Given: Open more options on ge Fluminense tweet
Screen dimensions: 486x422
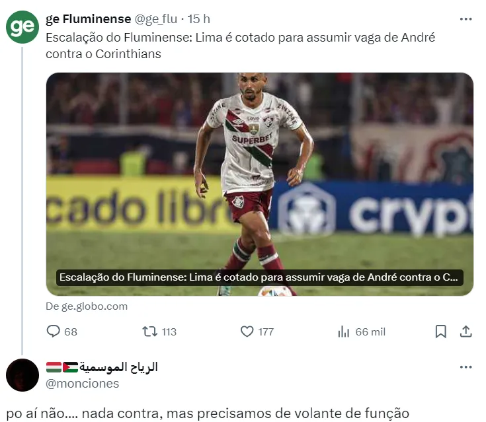Looking at the screenshot, I should [466, 19].
